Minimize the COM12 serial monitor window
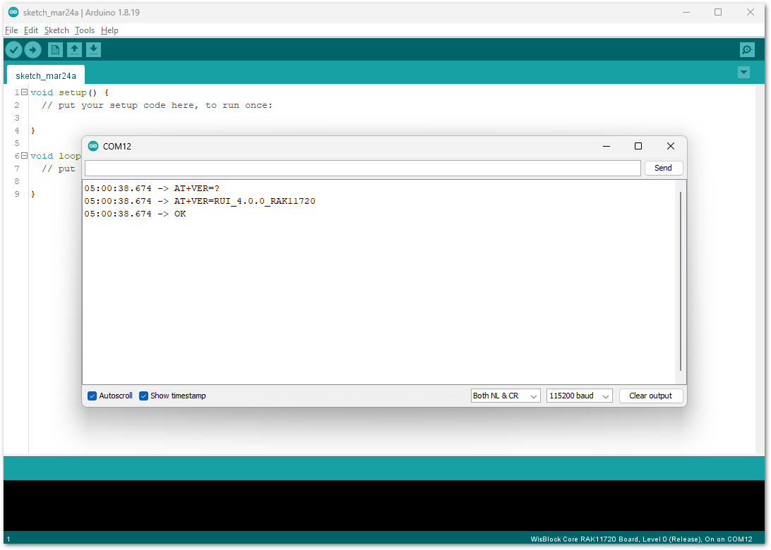 tap(606, 146)
